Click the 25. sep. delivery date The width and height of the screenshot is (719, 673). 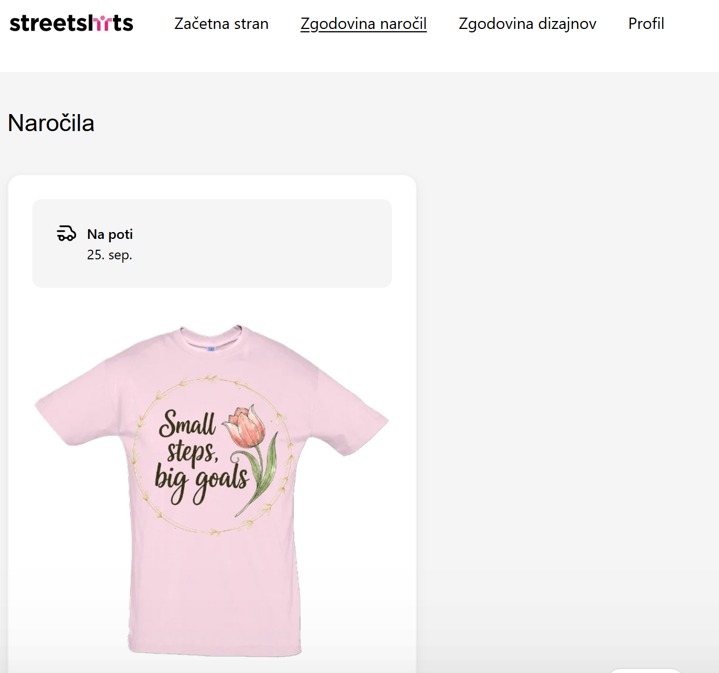click(x=109, y=255)
